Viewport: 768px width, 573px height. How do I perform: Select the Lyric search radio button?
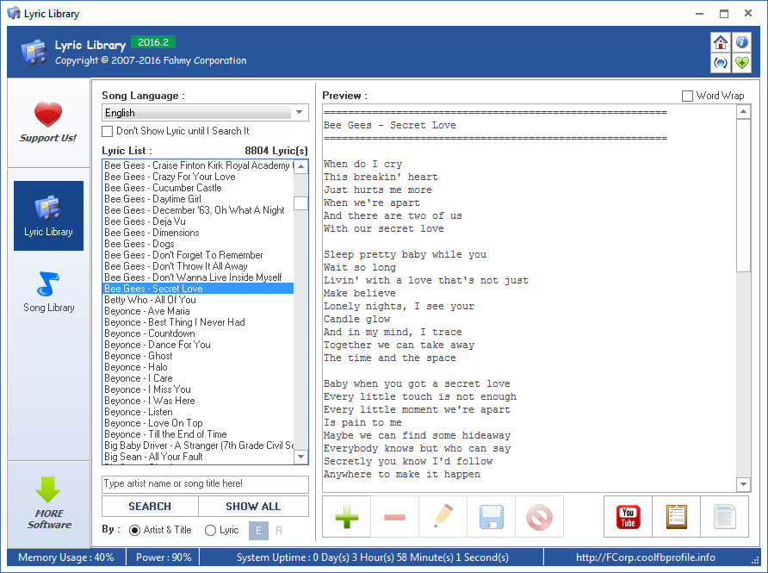(210, 531)
